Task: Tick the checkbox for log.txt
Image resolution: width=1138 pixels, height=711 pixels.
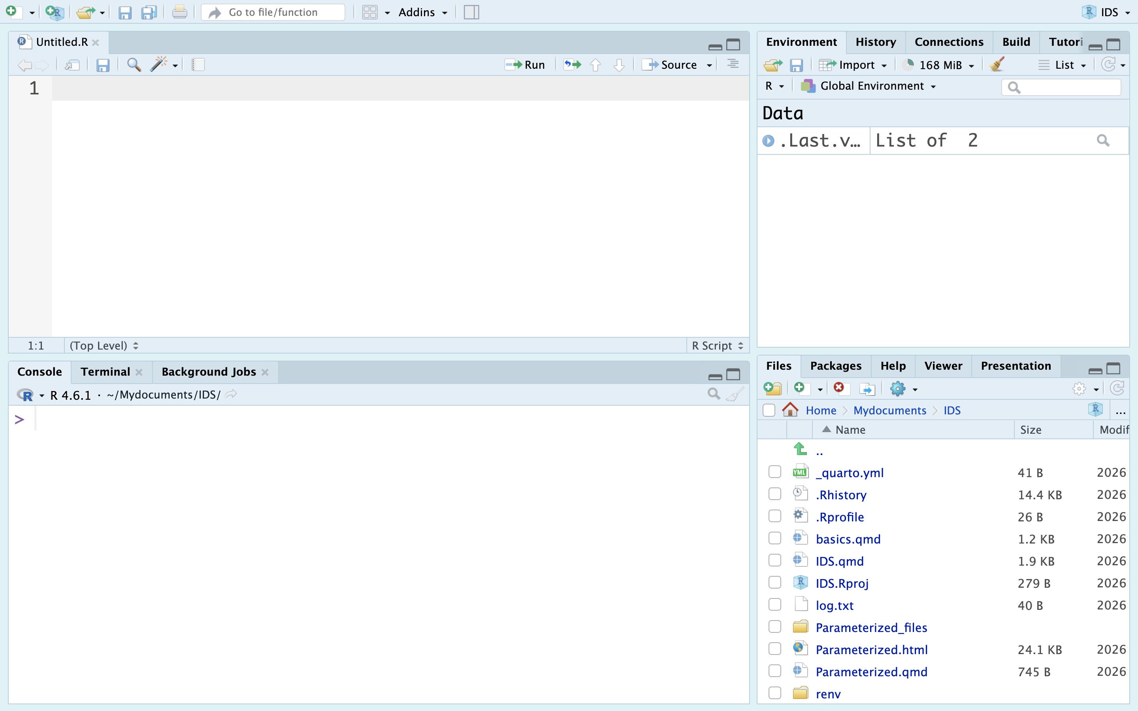Action: pos(774,604)
